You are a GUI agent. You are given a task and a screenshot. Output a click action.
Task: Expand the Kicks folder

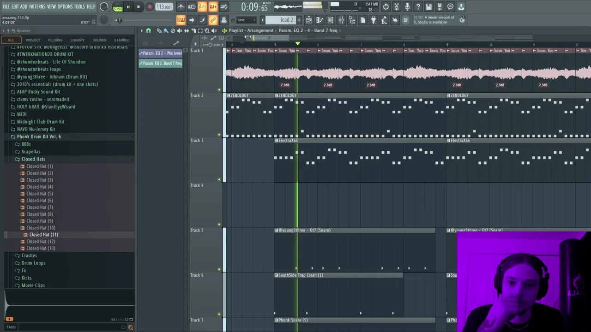pyautogui.click(x=26, y=278)
